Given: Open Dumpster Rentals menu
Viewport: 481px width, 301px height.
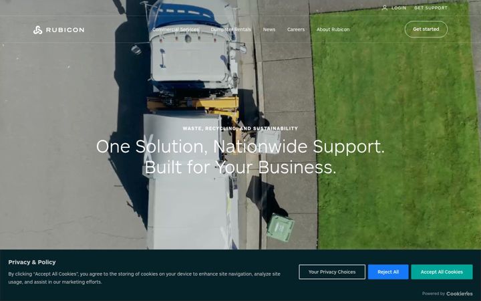Looking at the screenshot, I should click(x=230, y=29).
